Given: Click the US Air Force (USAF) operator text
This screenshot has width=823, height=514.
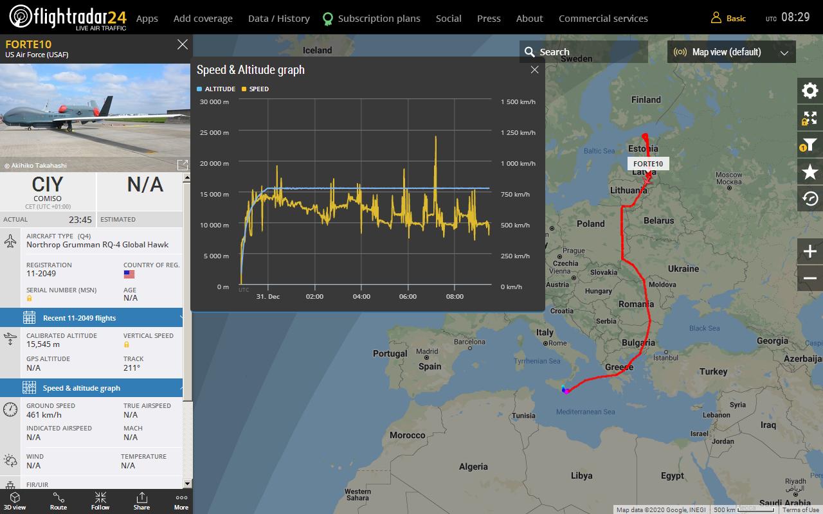Looking at the screenshot, I should 37,55.
